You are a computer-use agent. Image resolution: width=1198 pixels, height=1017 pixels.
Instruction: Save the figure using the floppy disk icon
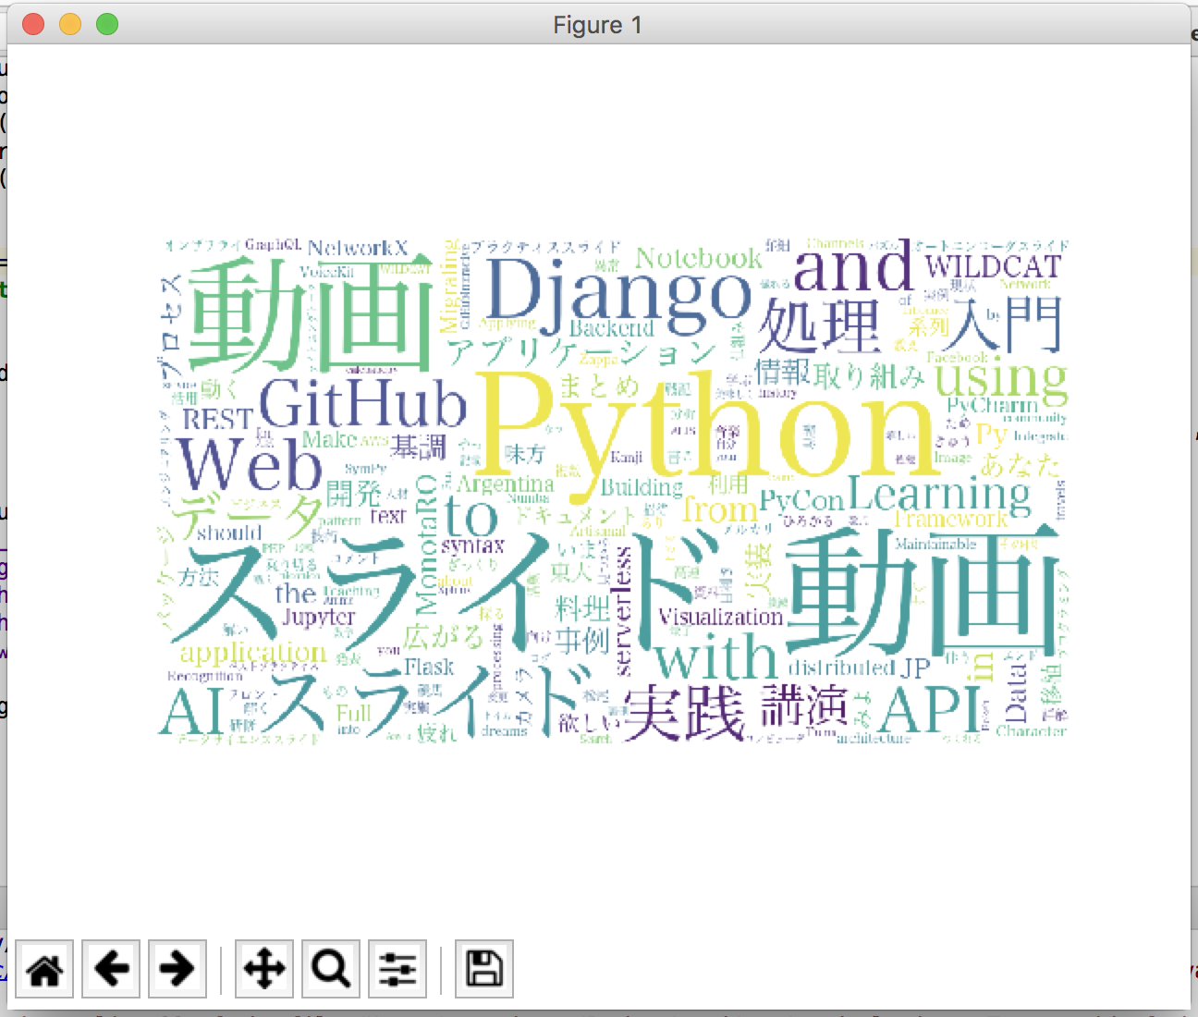coord(483,968)
